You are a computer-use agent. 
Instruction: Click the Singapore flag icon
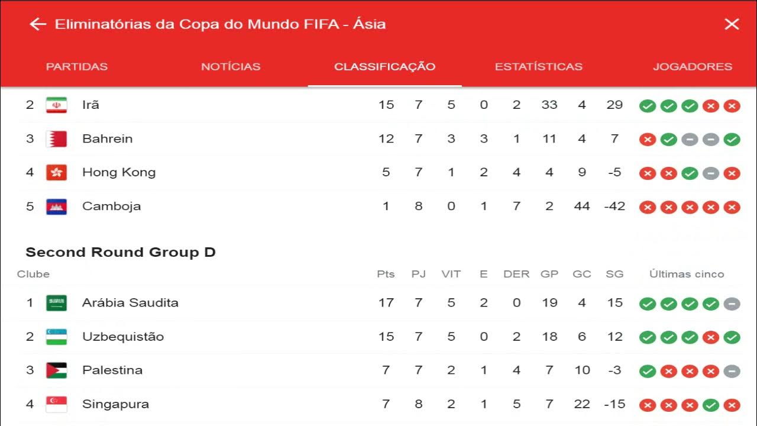(57, 405)
